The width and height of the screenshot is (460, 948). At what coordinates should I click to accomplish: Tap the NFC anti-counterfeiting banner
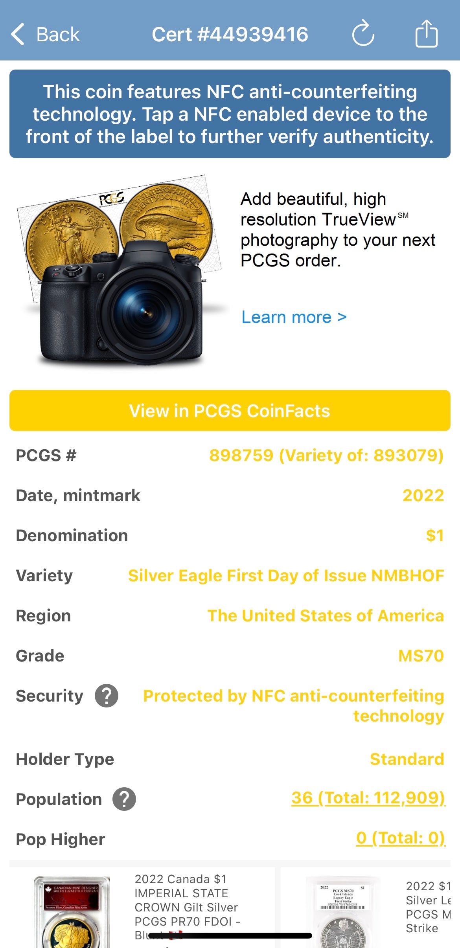[230, 114]
